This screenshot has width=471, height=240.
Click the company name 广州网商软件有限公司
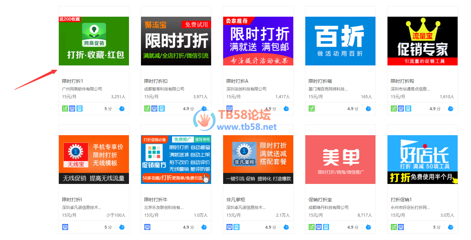pyautogui.click(x=82, y=89)
